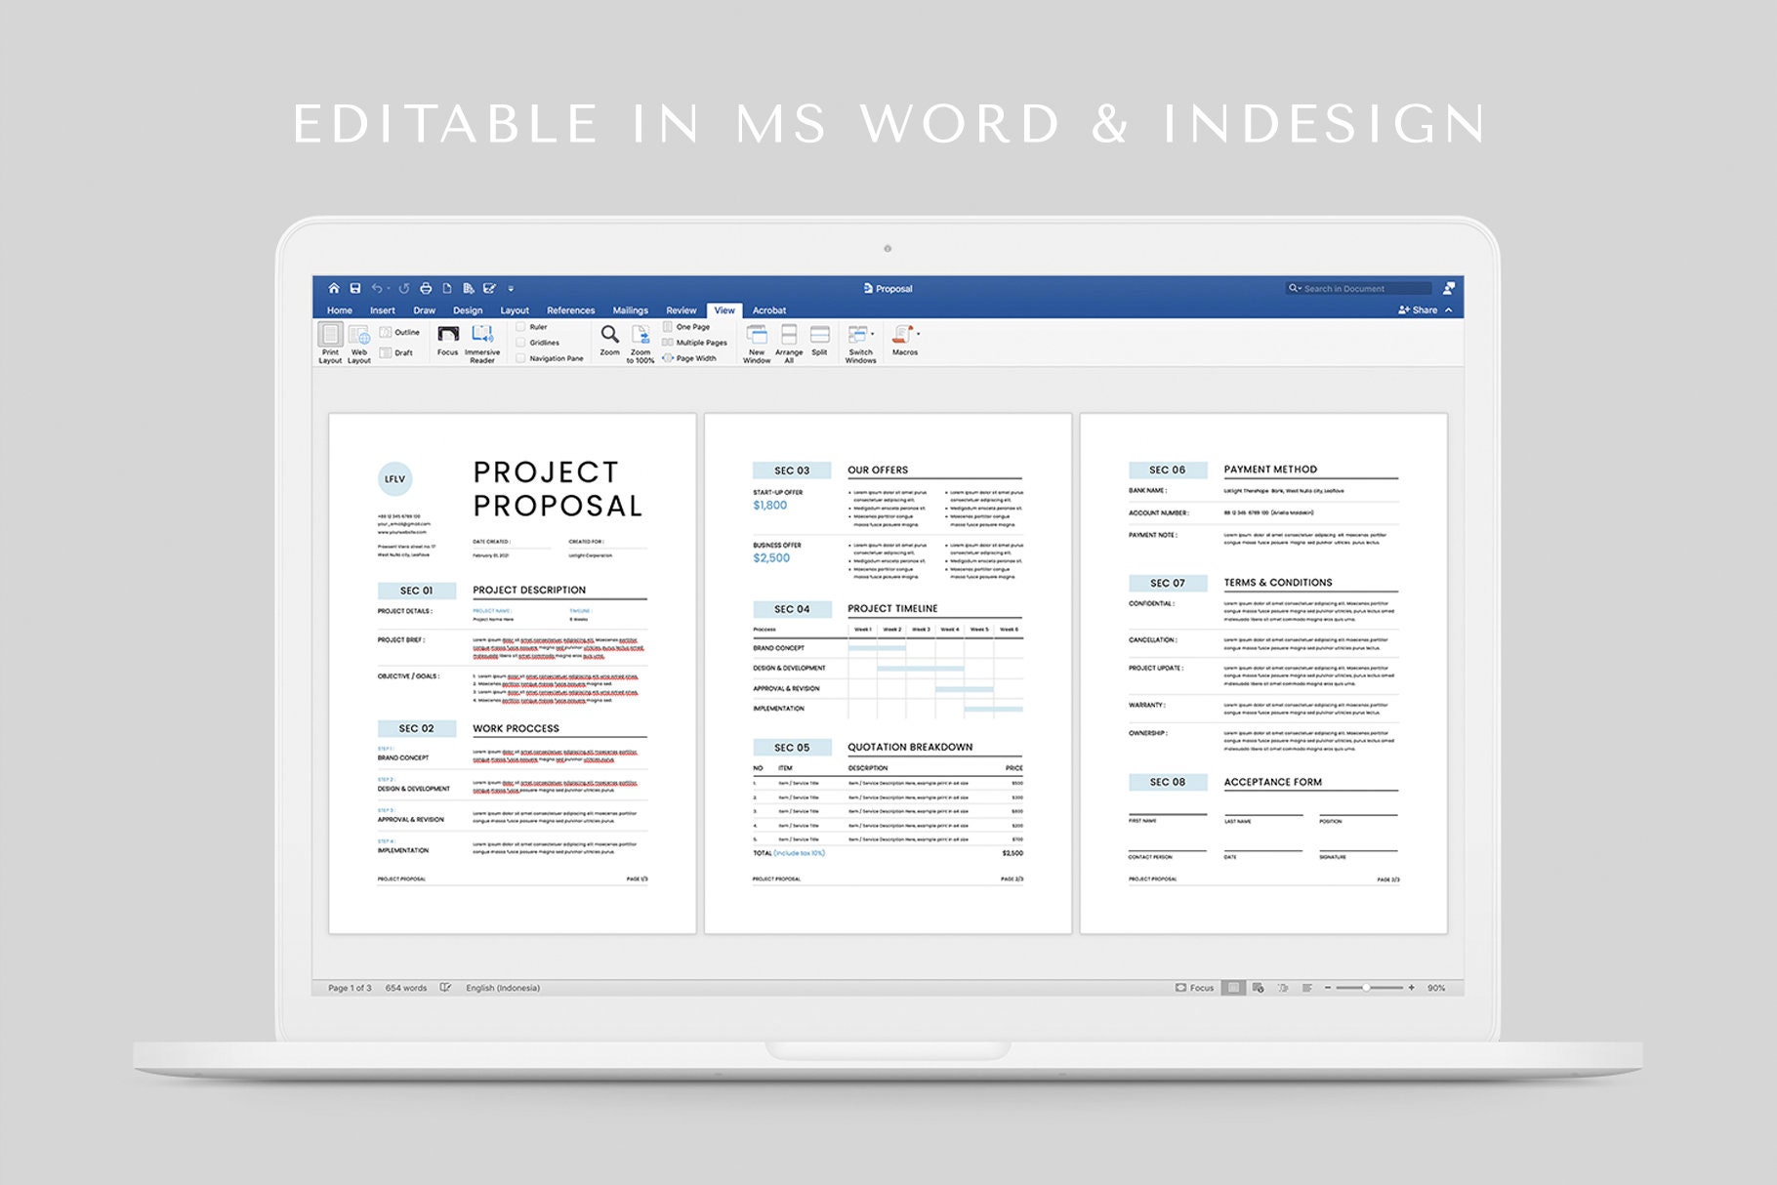
Task: Collapse the Share options chevron
Action: 1450,309
